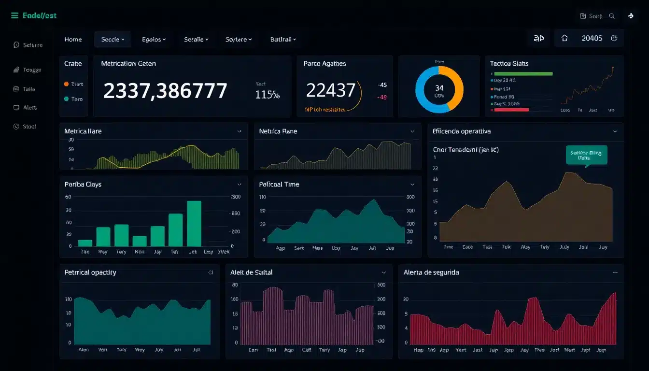Click the magnifier search icon in the header
The height and width of the screenshot is (371, 649).
[x=612, y=15]
